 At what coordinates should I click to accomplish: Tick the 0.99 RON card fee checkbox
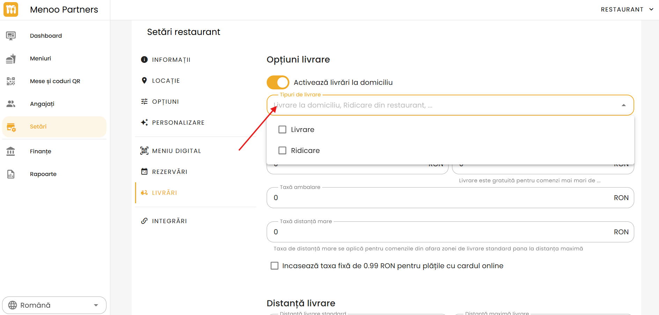pos(274,265)
